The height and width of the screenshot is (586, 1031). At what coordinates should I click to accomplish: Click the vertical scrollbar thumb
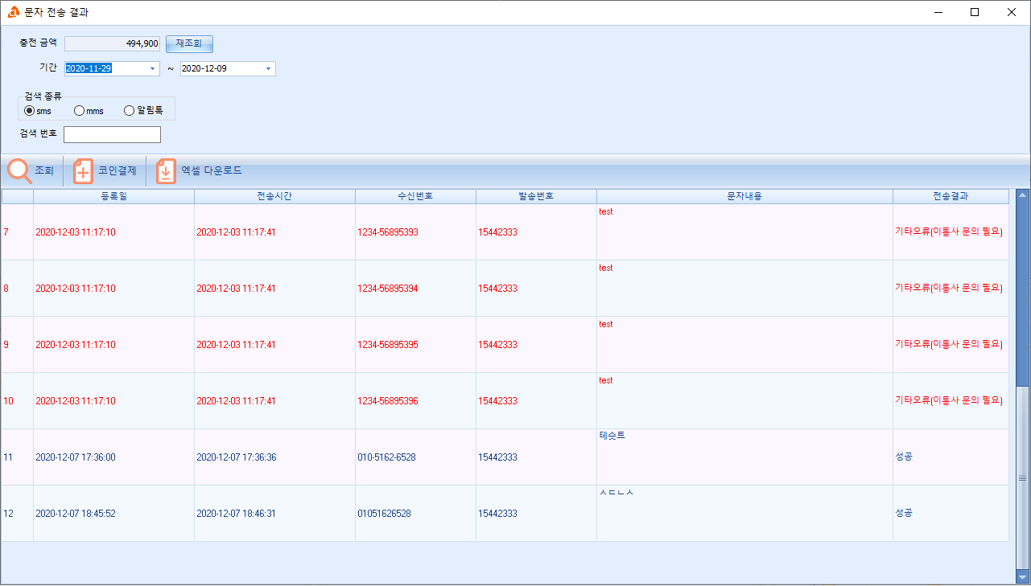click(x=1023, y=477)
